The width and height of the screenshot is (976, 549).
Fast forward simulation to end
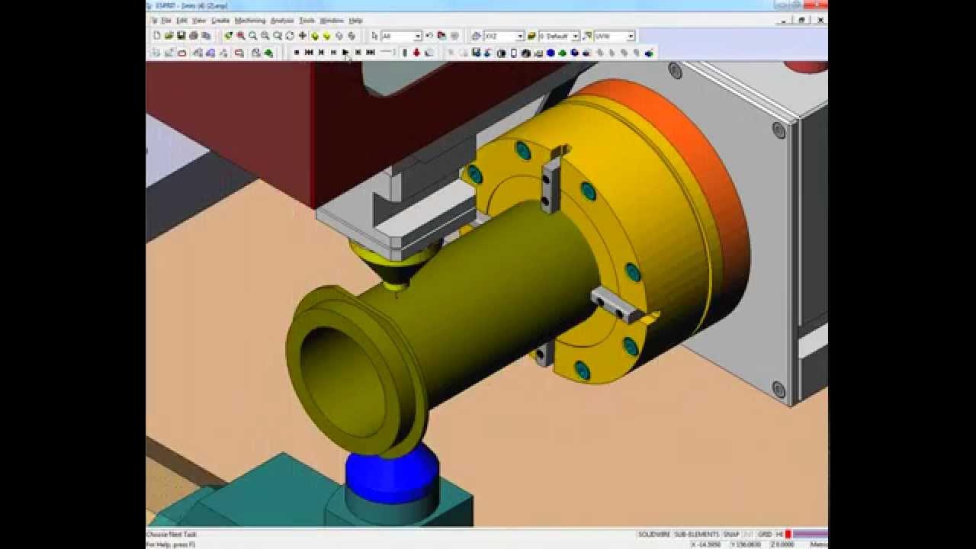(x=371, y=53)
